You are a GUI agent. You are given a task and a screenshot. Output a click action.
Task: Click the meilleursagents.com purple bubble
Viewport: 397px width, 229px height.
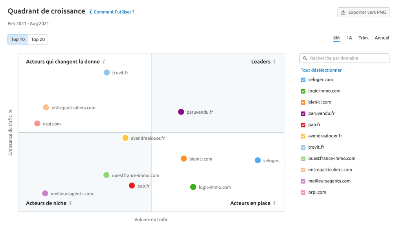(x=45, y=194)
